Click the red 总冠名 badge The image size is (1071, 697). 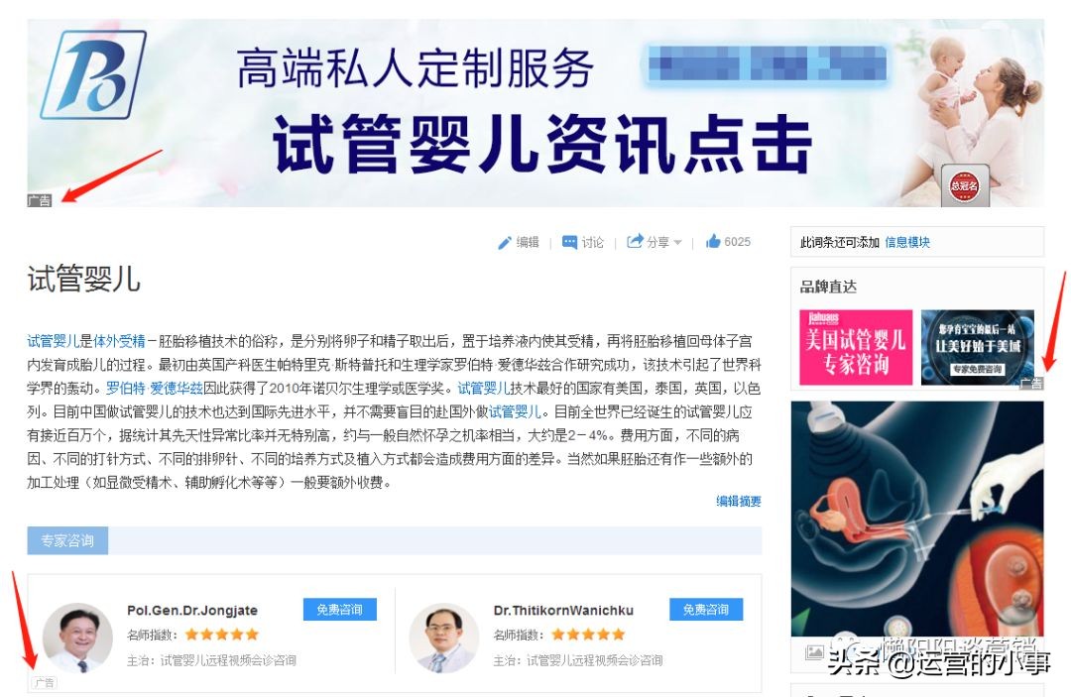click(964, 185)
